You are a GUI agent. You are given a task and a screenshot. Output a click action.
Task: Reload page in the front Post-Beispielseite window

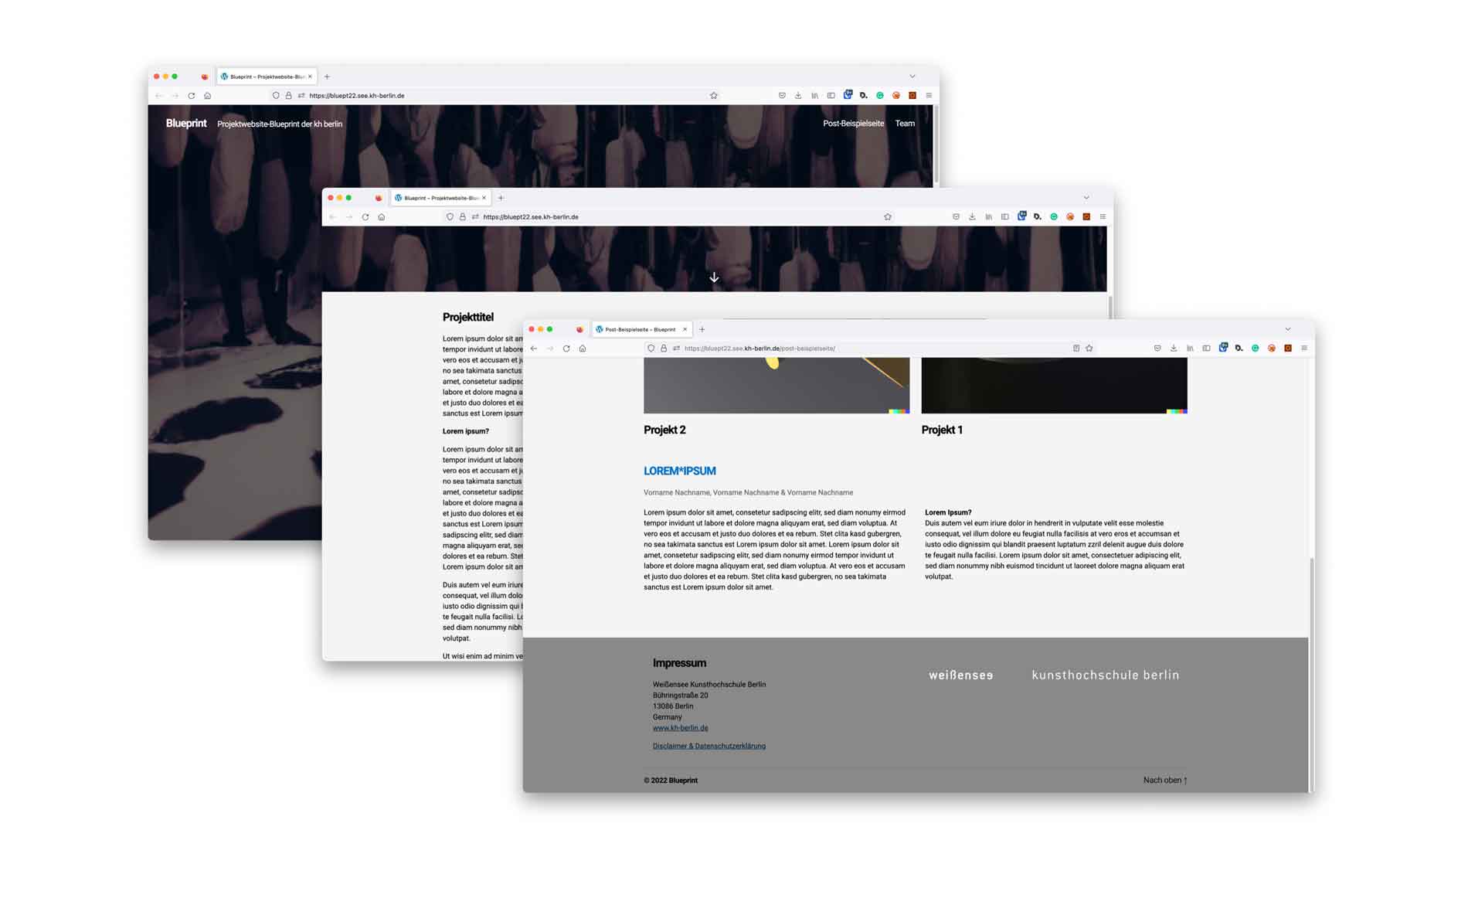(566, 349)
